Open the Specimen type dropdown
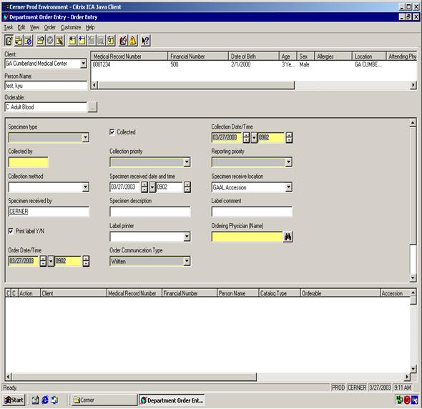Image resolution: width=422 pixels, height=409 pixels. (86, 137)
